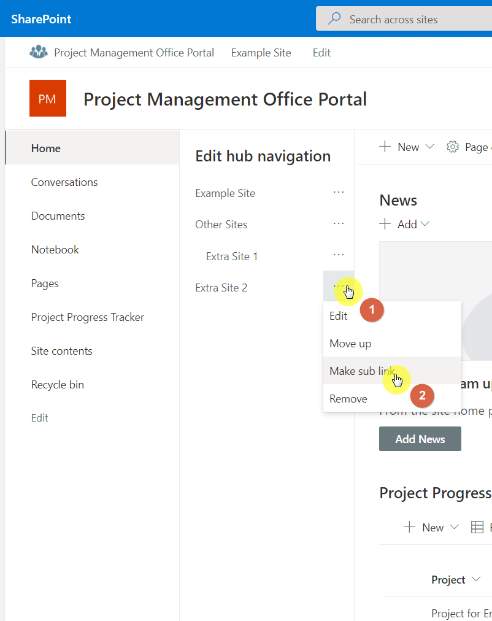Select Make sub link menu entry
Viewport: 492px width, 621px height.
pos(392,371)
